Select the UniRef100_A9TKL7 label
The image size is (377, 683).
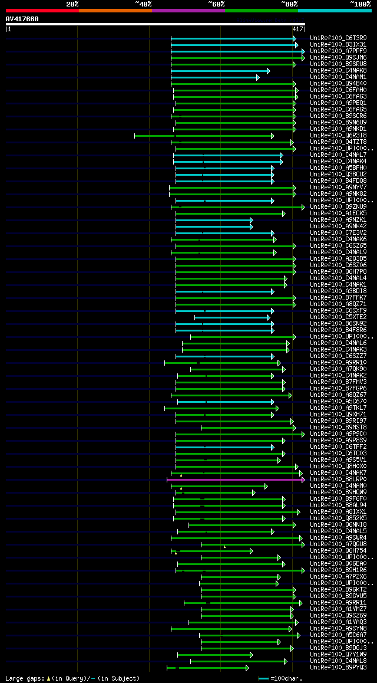point(338,408)
